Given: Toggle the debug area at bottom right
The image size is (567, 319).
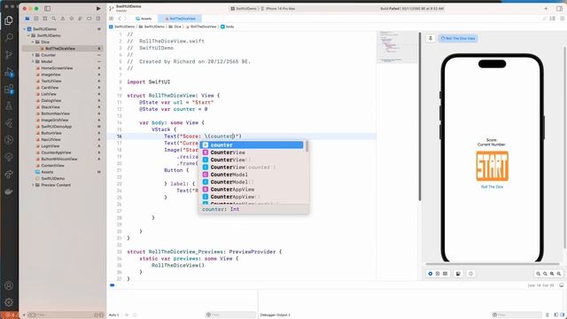Looking at the screenshot, I should [562, 285].
